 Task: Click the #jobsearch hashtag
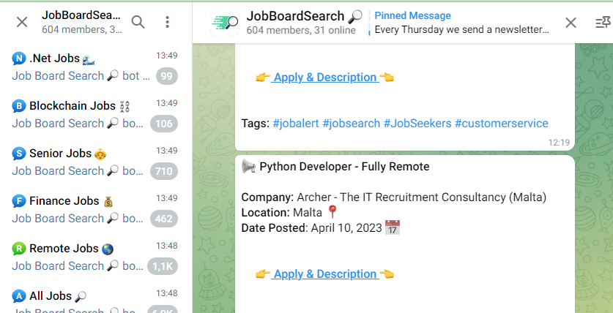pyautogui.click(x=350, y=124)
